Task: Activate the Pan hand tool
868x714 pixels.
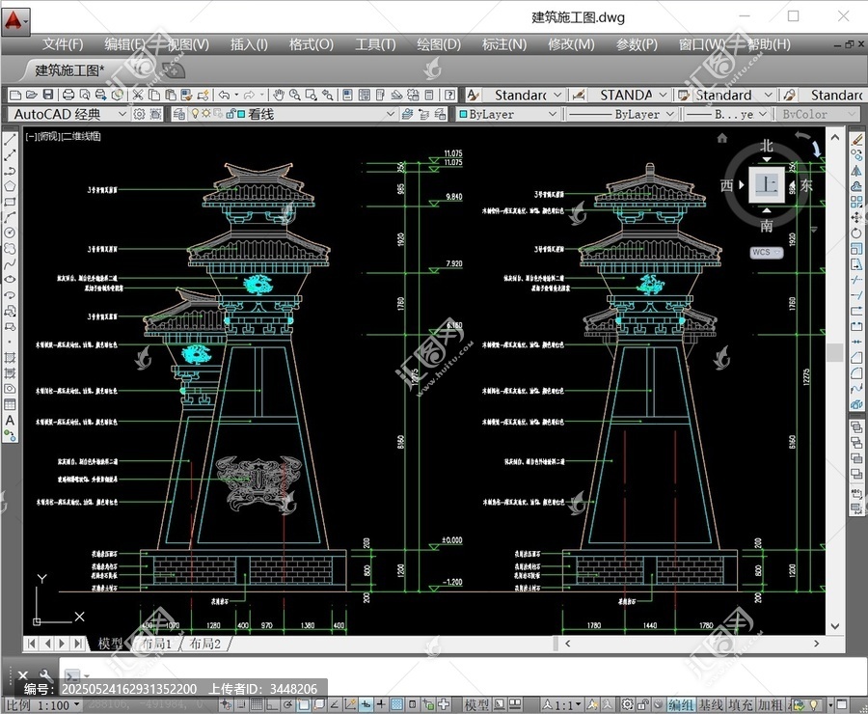Action: (279, 95)
